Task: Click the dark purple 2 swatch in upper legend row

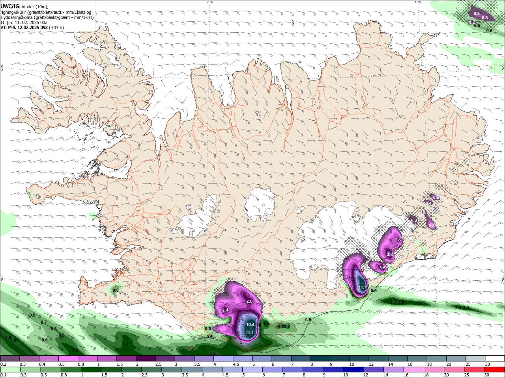Action: (145, 358)
